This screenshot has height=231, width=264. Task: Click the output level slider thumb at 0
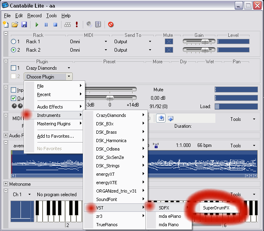pyautogui.click(x=110, y=98)
